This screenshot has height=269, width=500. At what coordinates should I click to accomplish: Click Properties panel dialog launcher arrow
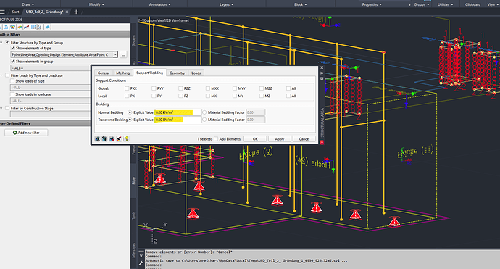click(409, 5)
